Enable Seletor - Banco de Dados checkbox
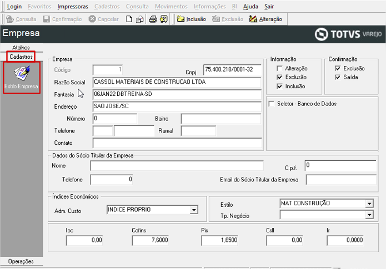 271,104
